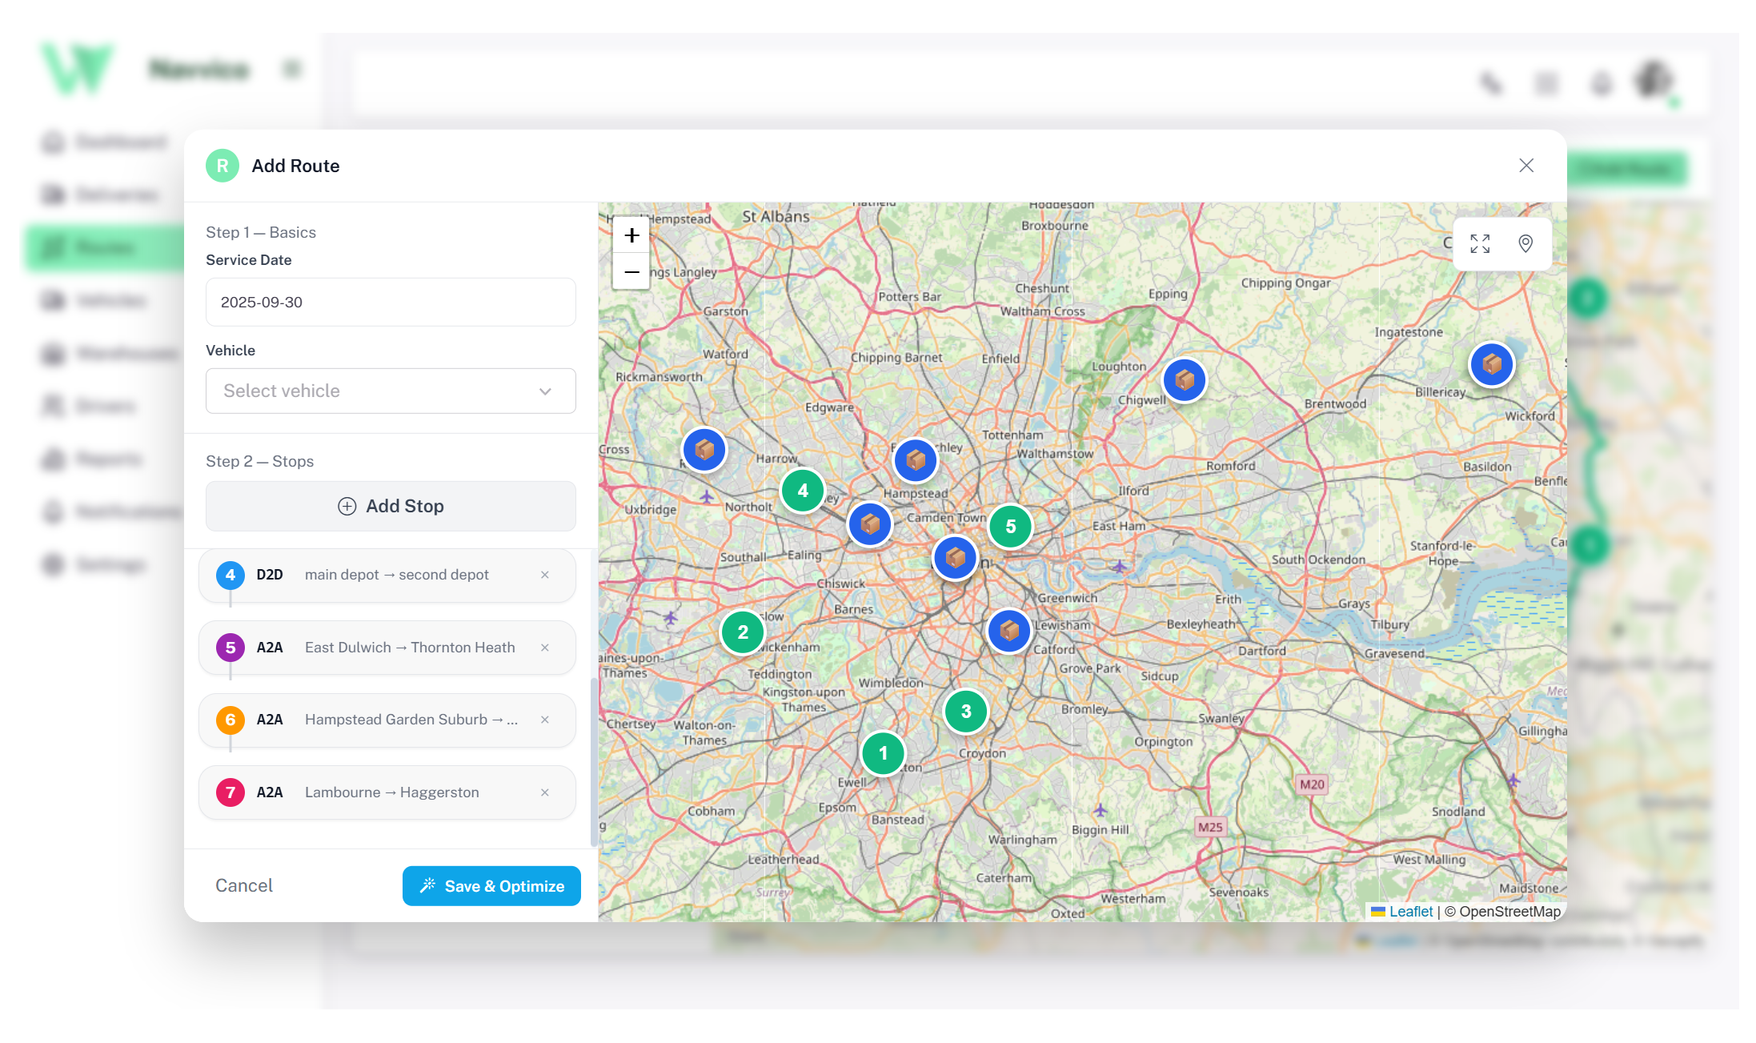
Task: Close the Add Route dialog
Action: click(x=1526, y=165)
